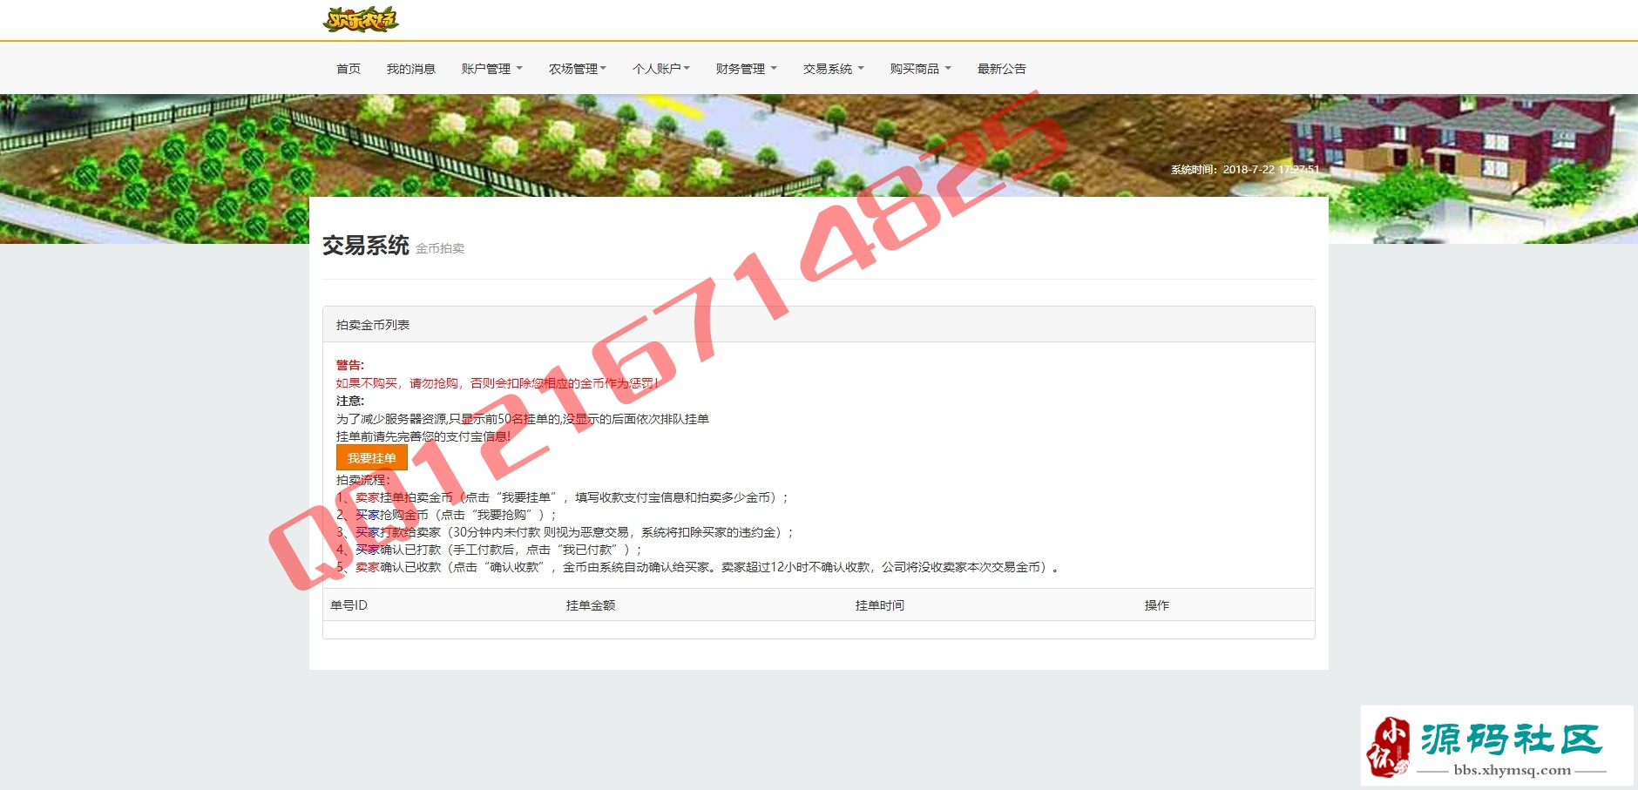Click the 拍卖金币列表 panel heading
Image resolution: width=1638 pixels, height=790 pixels.
[x=373, y=325]
